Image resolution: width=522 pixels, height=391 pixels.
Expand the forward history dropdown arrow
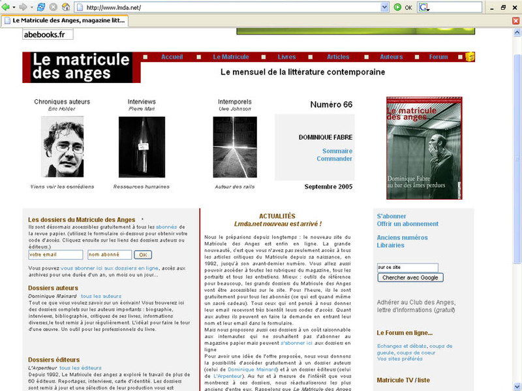click(x=31, y=7)
